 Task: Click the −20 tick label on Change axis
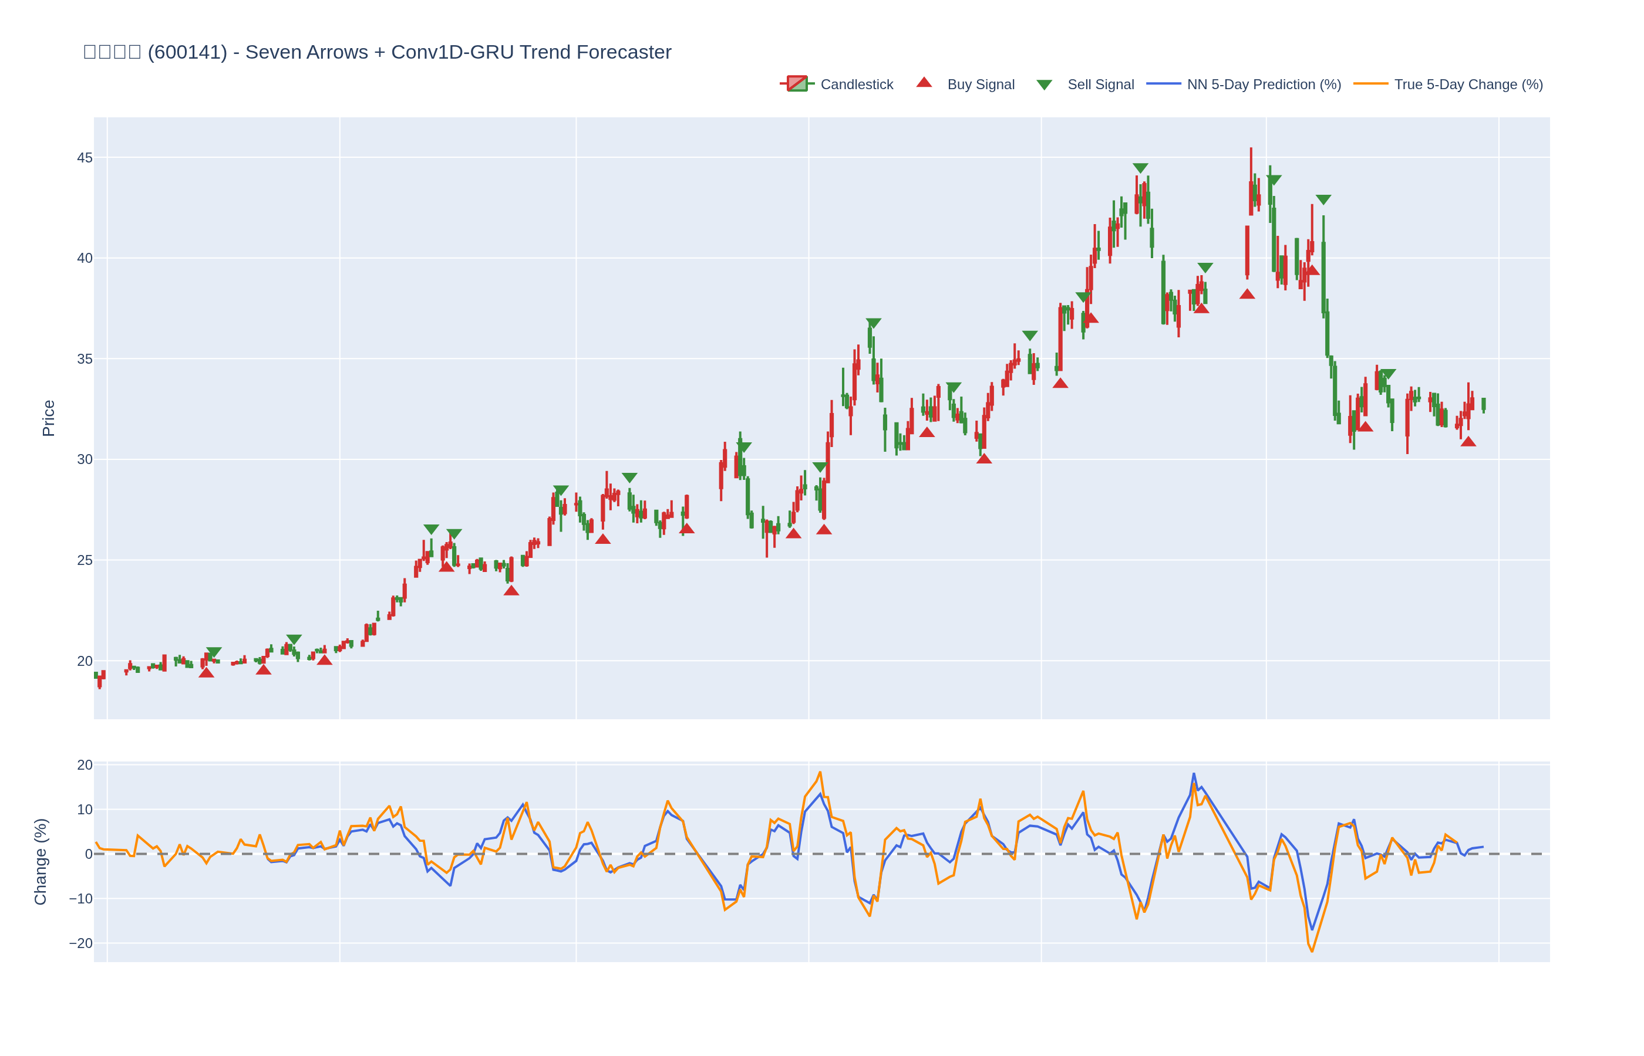pos(80,943)
